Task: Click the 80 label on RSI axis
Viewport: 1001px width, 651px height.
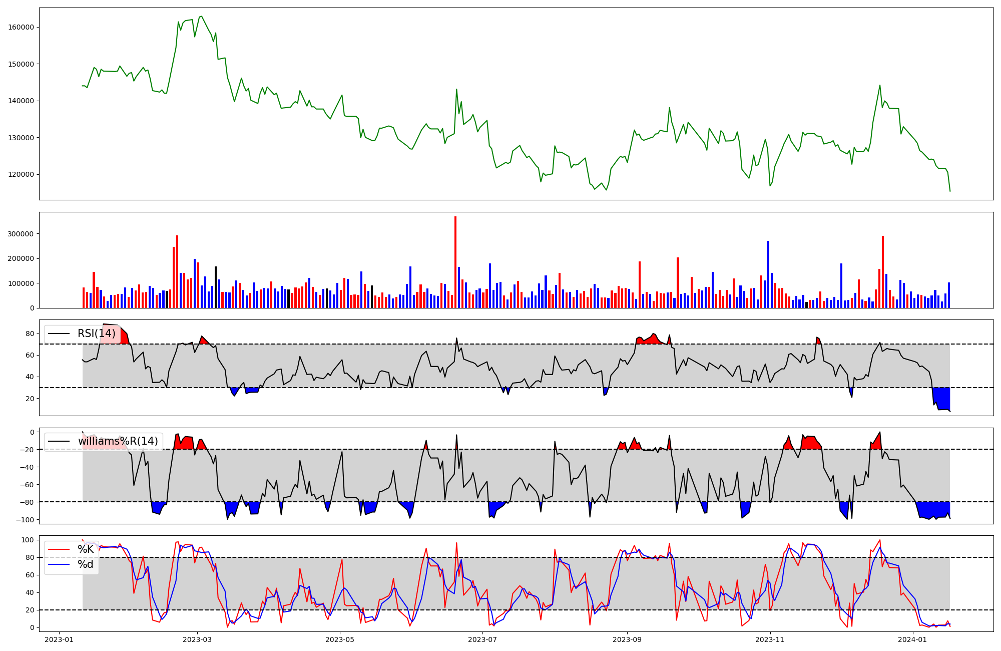Action: click(x=30, y=334)
